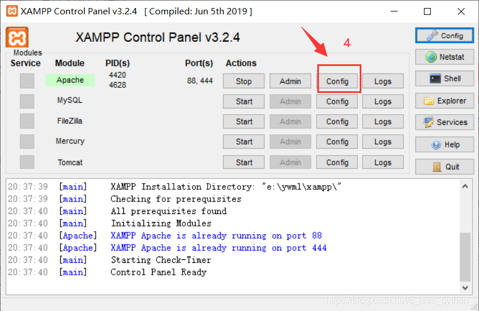The image size is (479, 311).
Task: Click the Tomcat module label
Action: (x=70, y=162)
